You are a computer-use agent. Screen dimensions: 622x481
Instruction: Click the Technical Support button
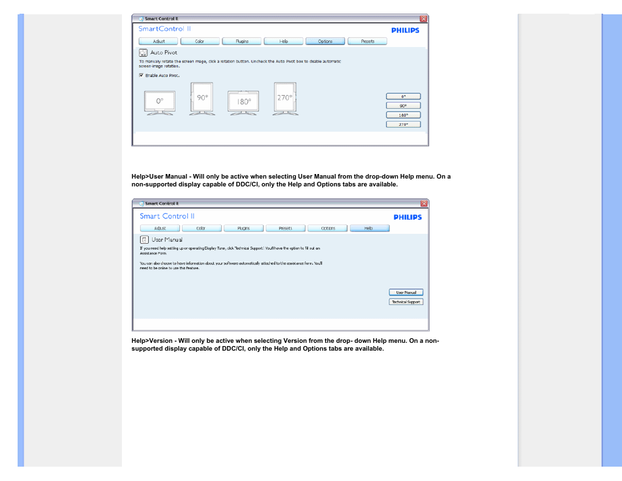406,302
